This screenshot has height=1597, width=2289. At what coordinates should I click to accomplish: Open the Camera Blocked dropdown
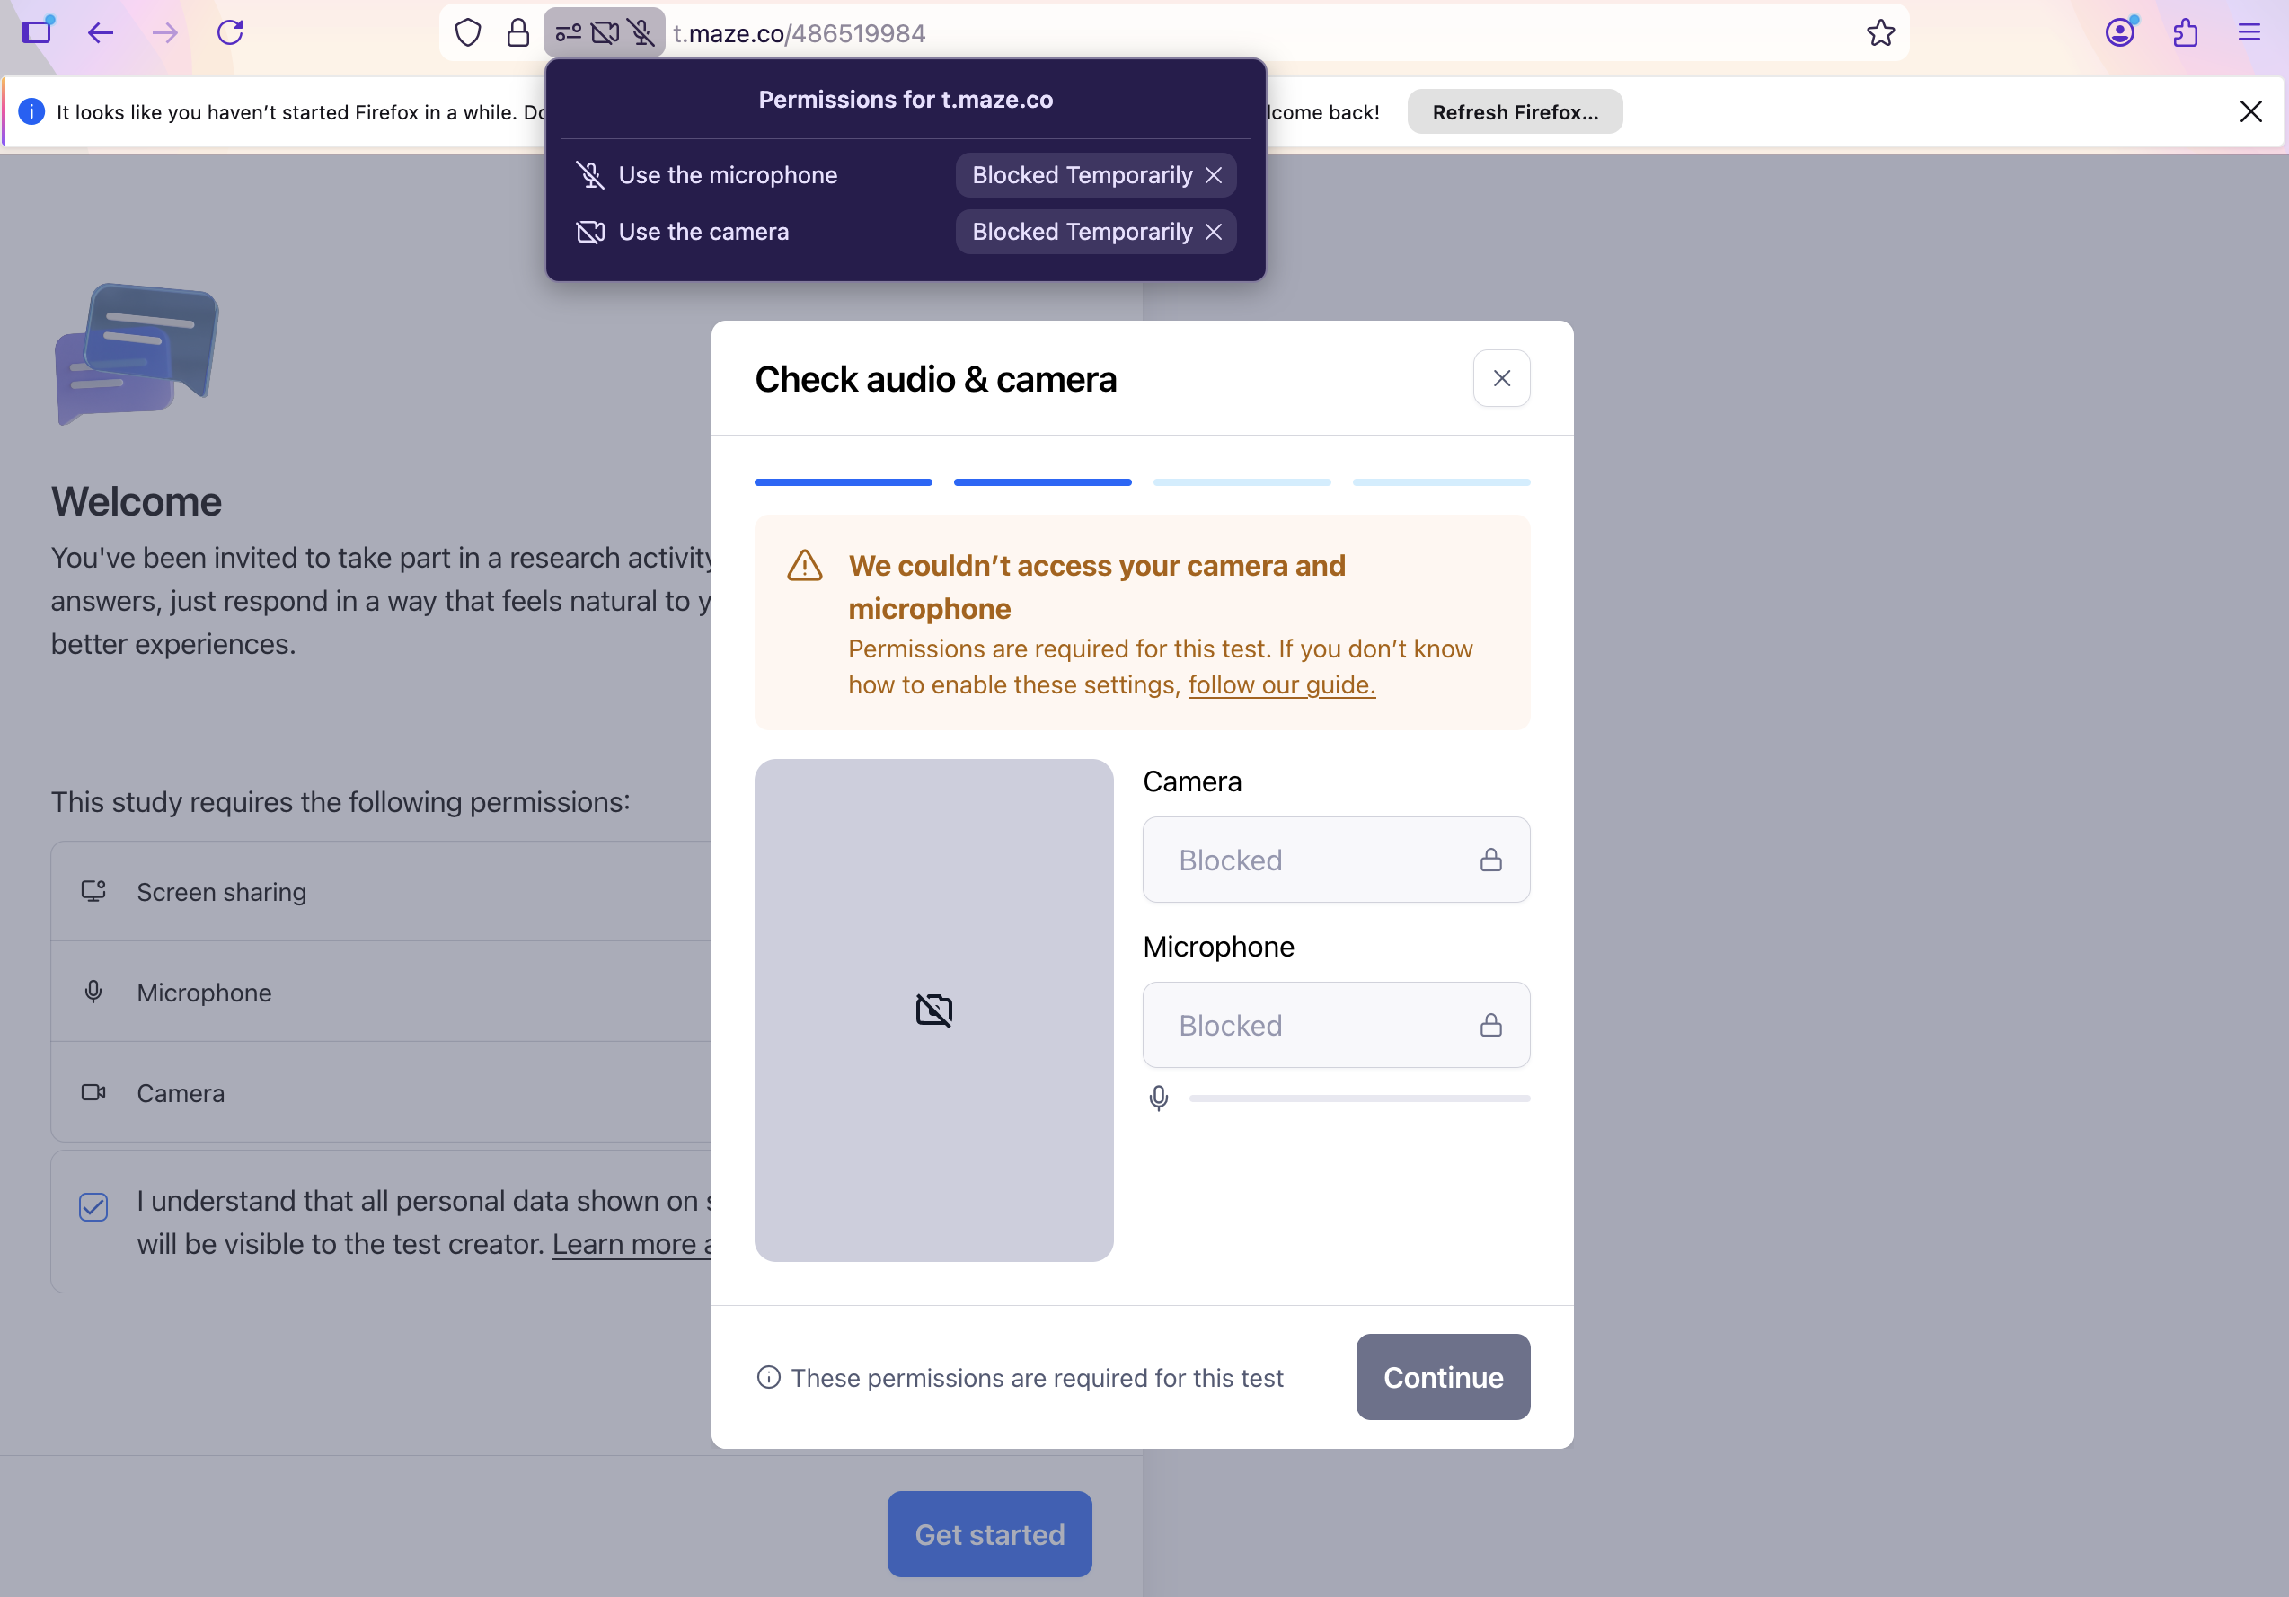tap(1335, 860)
